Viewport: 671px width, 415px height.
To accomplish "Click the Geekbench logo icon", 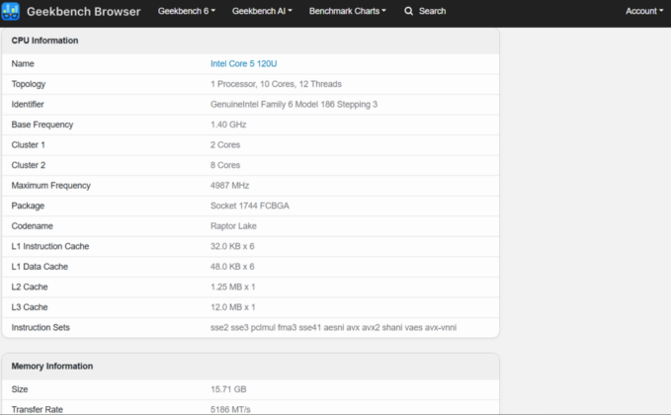I will pos(10,11).
